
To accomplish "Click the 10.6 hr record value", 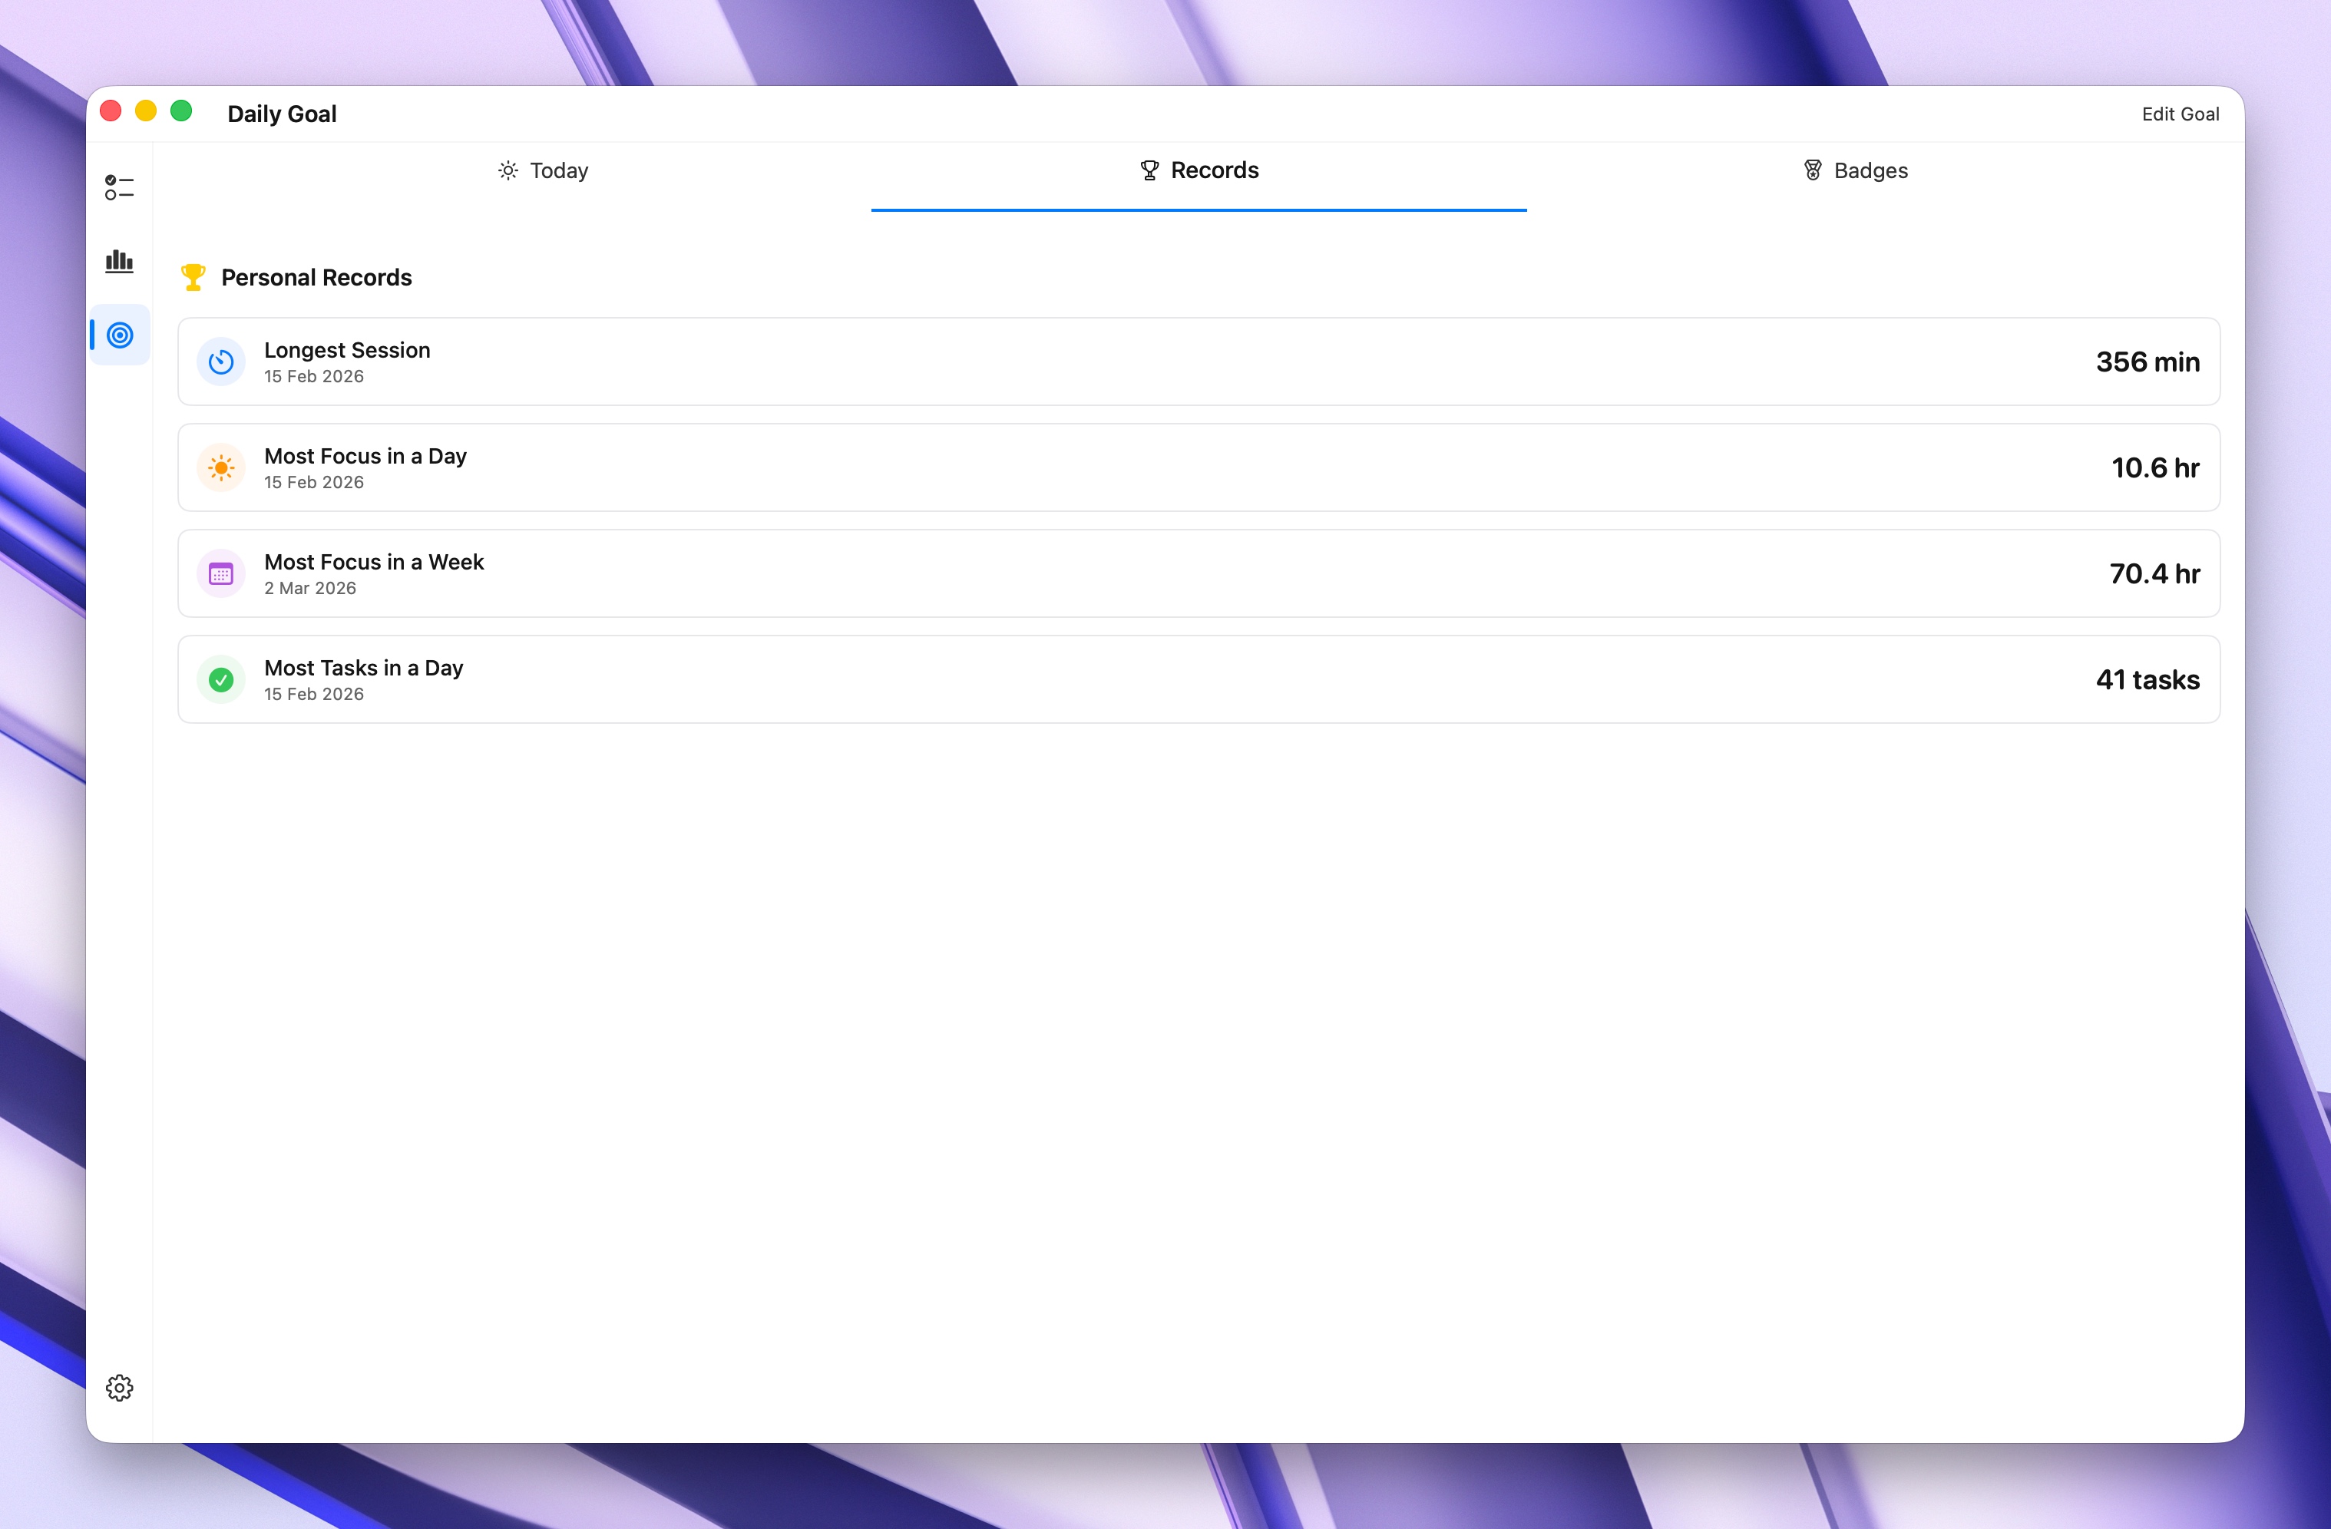I will pos(2154,468).
